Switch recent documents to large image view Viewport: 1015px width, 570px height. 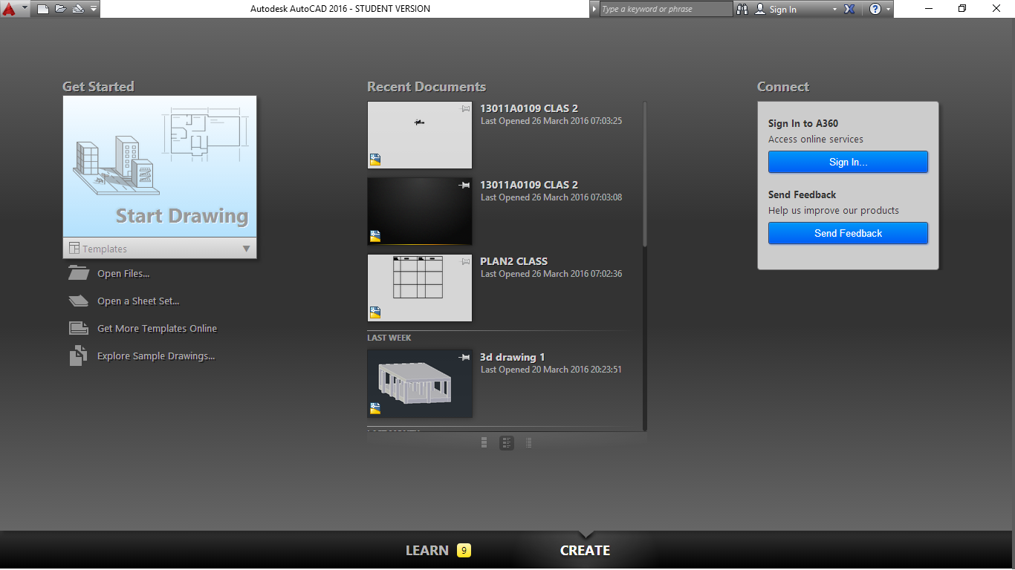pos(484,443)
